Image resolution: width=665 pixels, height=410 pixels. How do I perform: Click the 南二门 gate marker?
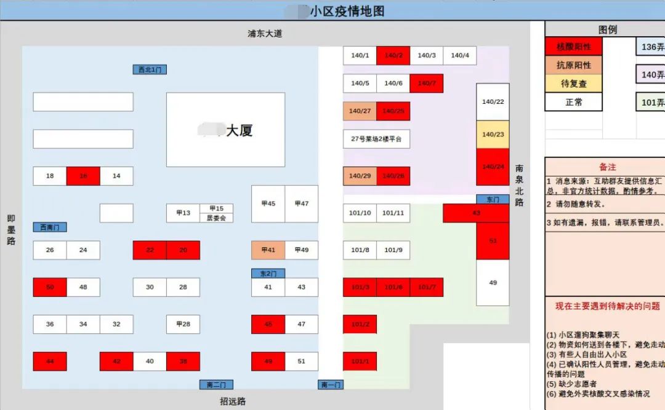pos(216,384)
